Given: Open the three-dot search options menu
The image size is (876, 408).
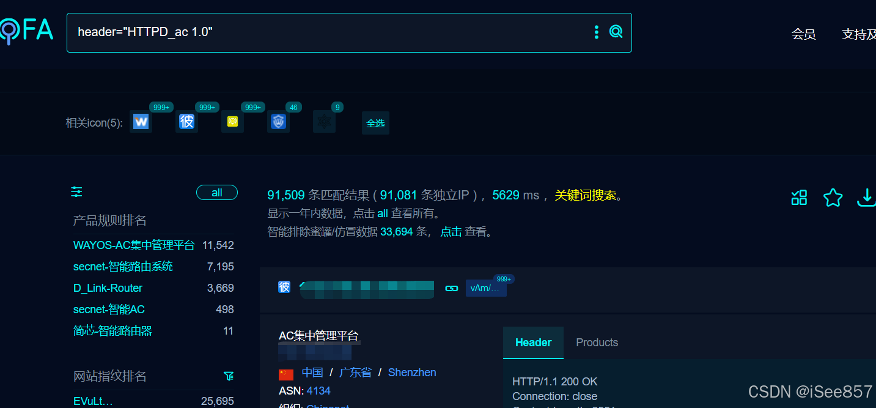Looking at the screenshot, I should pyautogui.click(x=597, y=32).
